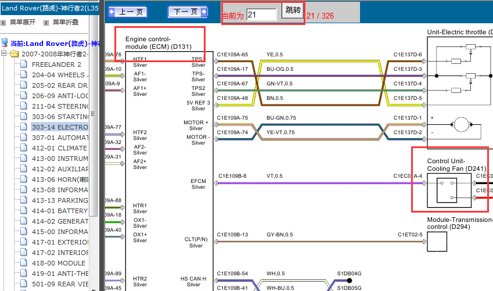The width and height of the screenshot is (493, 291).
Task: Click page icon beside 211-04 STEERING
Action: 24,106
